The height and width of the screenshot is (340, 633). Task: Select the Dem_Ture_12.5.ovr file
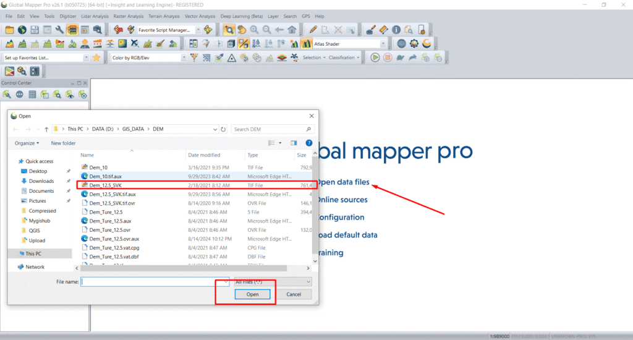(x=196, y=230)
